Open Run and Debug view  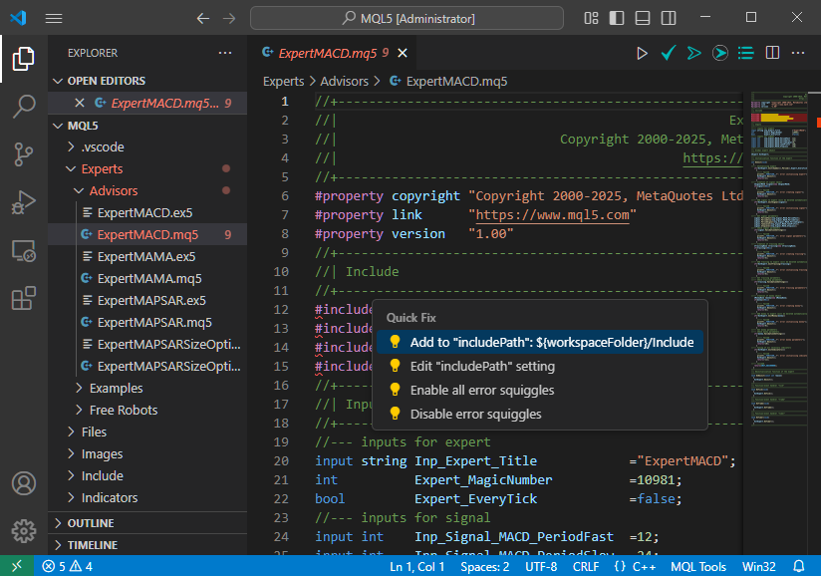coord(24,202)
